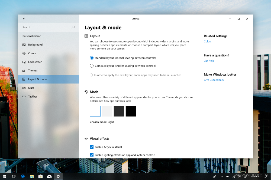Click the info icon beside relaunch note
271x180 pixels.
(x=91, y=75)
